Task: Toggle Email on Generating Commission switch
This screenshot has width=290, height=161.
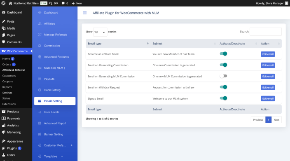Action: (223, 65)
